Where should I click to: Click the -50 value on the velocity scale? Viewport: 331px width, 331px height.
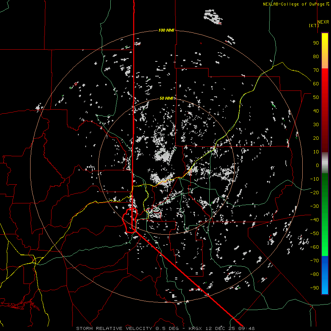[314, 233]
